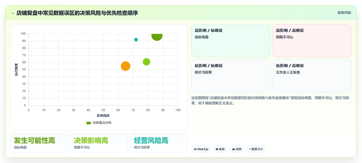Click the 表格 tag chip

tap(220, 149)
